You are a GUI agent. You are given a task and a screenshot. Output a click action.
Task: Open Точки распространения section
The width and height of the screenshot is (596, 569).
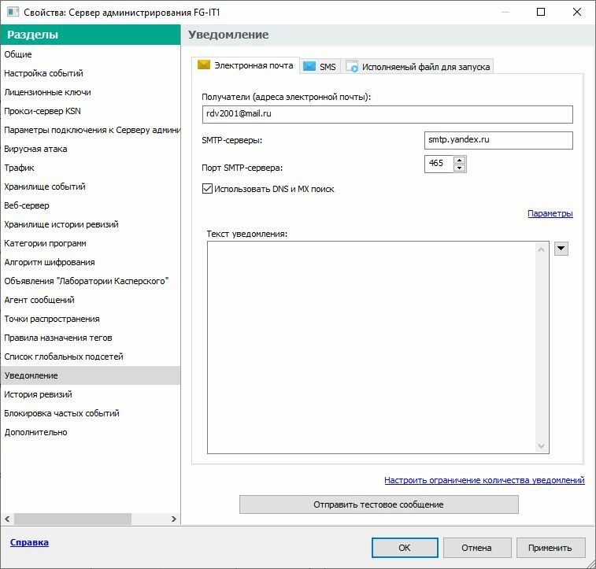click(90, 319)
